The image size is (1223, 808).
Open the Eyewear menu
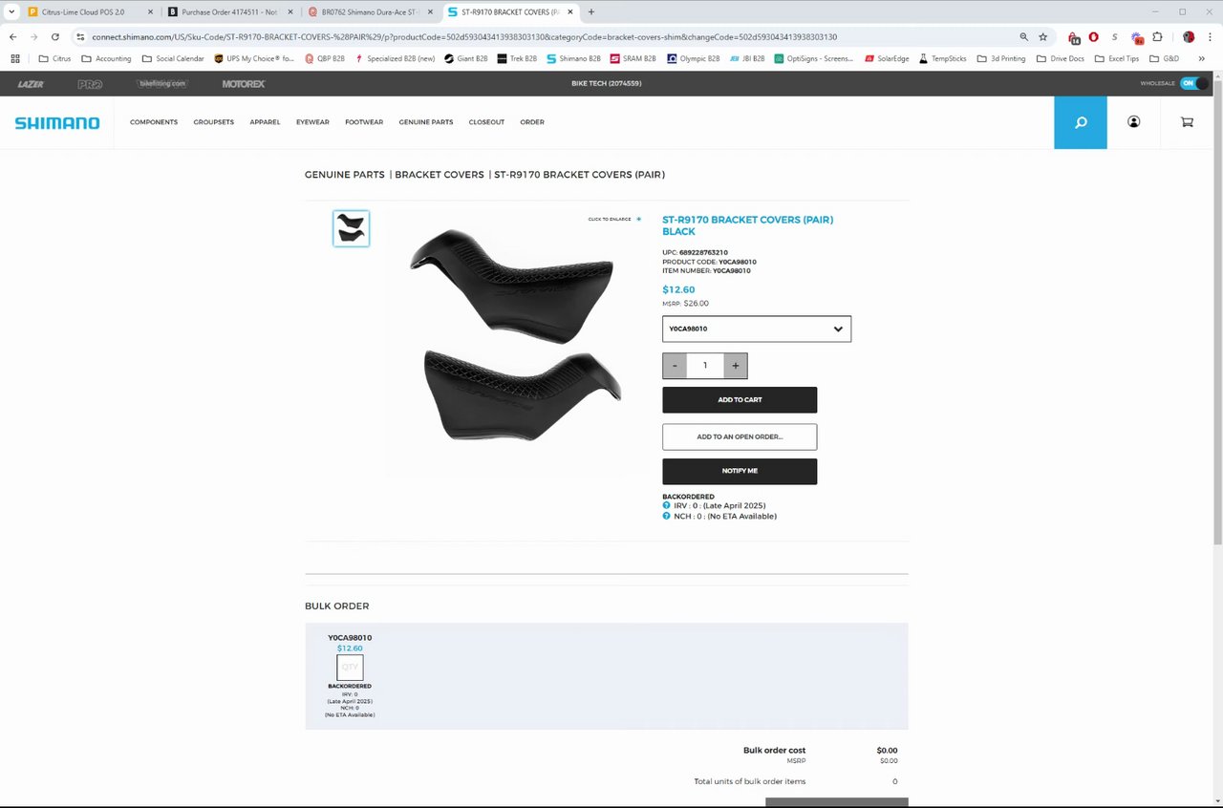(312, 122)
